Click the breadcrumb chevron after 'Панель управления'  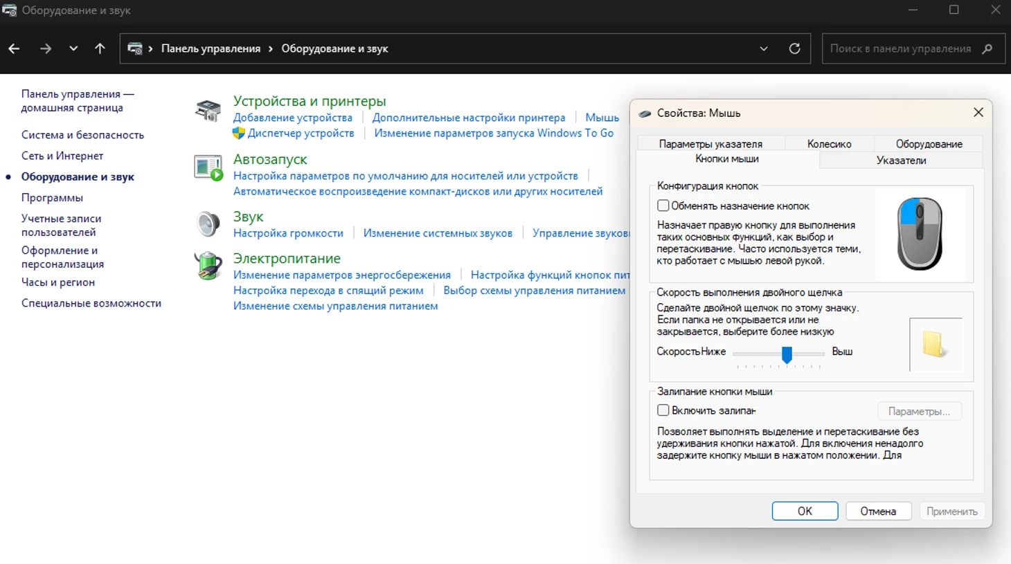[271, 48]
